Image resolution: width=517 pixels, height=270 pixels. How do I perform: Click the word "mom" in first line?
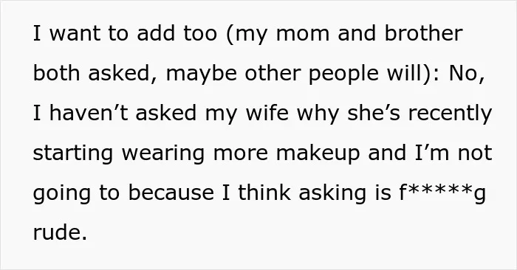coord(303,34)
